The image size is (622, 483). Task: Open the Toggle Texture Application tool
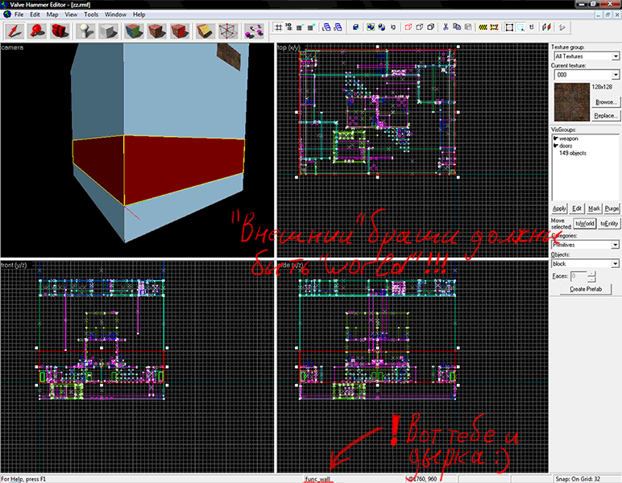coord(132,31)
